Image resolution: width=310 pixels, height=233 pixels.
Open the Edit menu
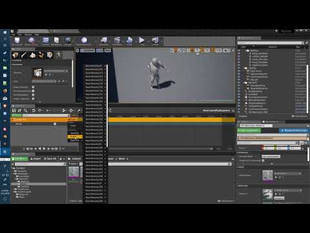pos(20,34)
